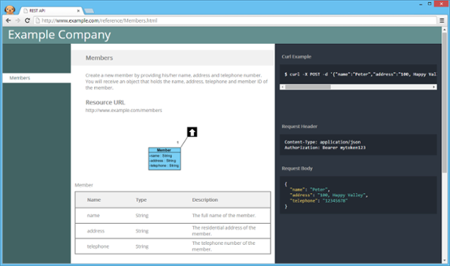Click the Member class box in diagram
Screen dimensions: 450x266
164,159
